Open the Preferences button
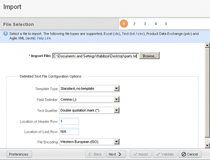This screenshot has width=210, height=160. [x=19, y=154]
